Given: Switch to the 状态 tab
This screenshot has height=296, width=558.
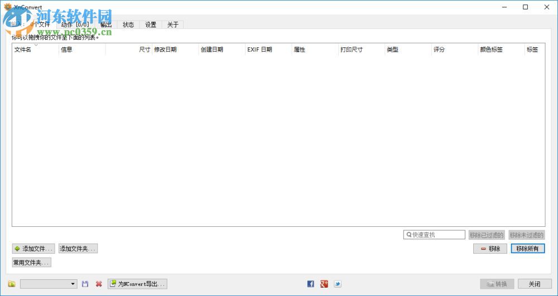Looking at the screenshot, I should point(128,25).
